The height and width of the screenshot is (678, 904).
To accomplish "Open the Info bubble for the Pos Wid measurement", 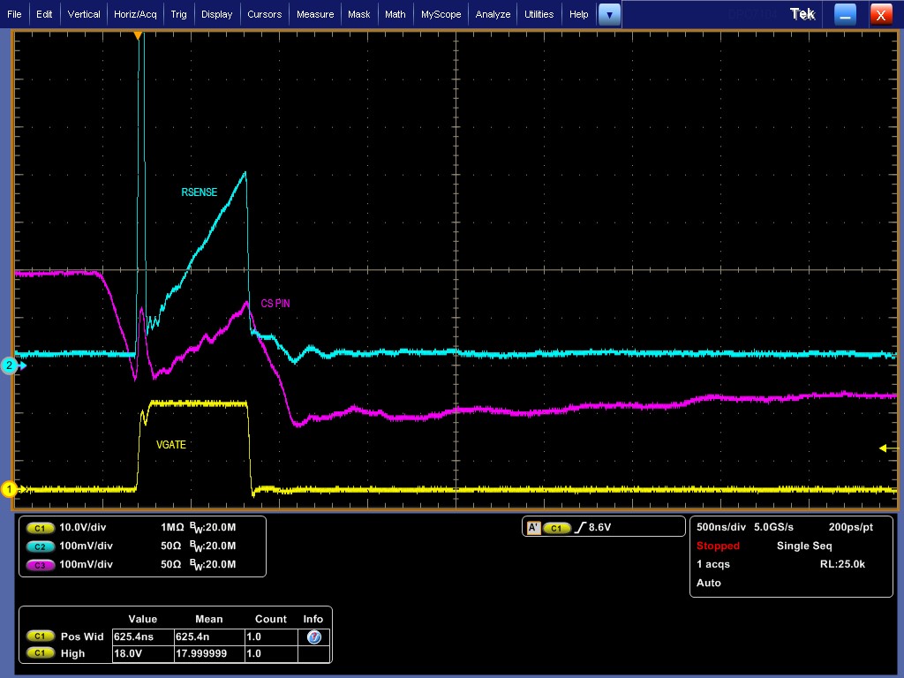I will click(x=313, y=636).
